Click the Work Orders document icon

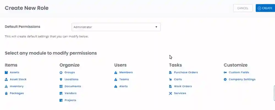tap(170, 86)
